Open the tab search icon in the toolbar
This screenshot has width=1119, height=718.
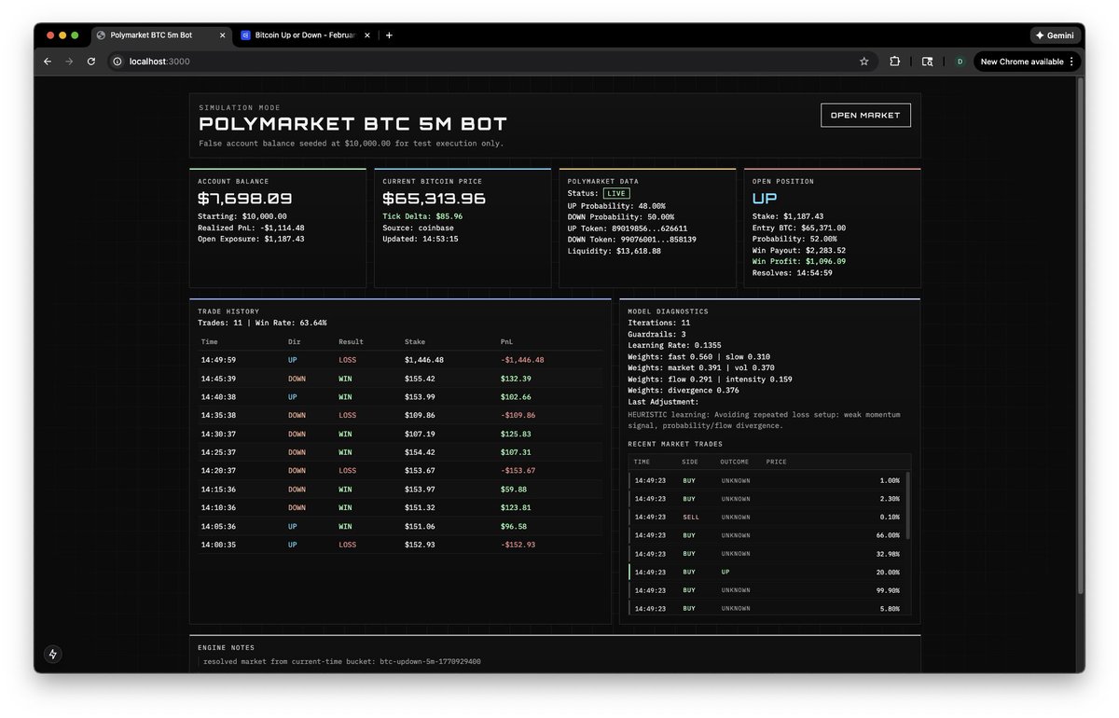tap(927, 62)
